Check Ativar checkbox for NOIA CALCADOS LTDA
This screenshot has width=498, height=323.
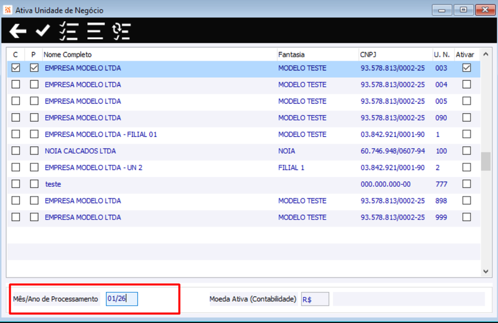point(466,151)
